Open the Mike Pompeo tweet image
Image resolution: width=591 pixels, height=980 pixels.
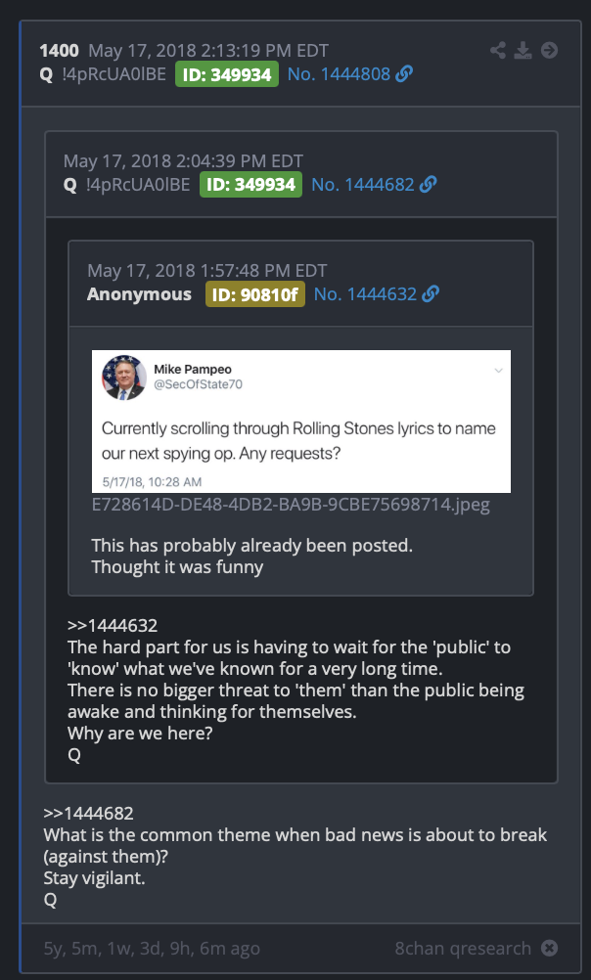click(301, 422)
